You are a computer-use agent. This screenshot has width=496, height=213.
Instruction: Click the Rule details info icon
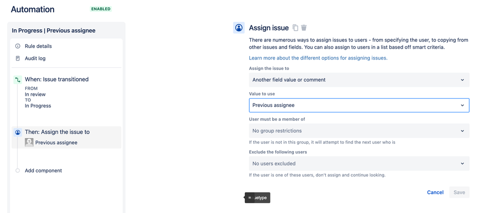coord(18,46)
